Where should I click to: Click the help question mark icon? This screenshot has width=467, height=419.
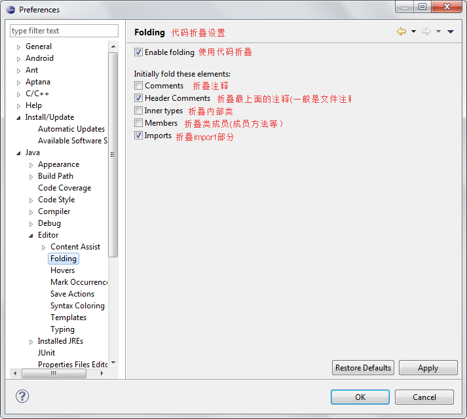[22, 396]
